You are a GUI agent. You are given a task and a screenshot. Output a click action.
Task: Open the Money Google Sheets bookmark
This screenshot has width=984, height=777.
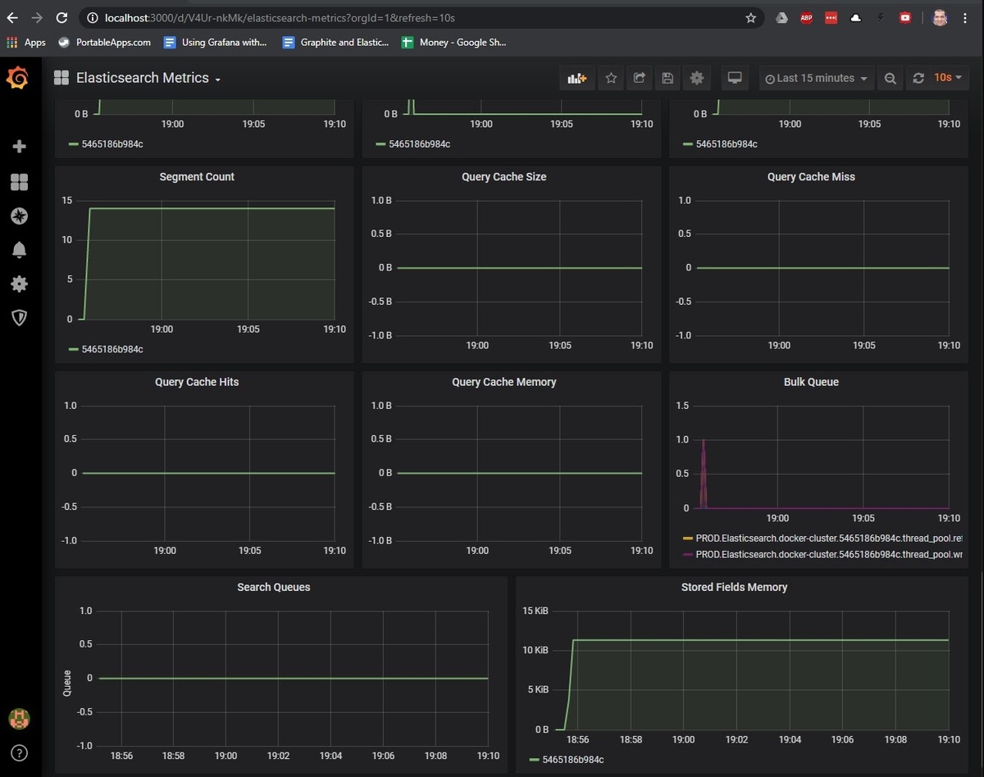[454, 42]
